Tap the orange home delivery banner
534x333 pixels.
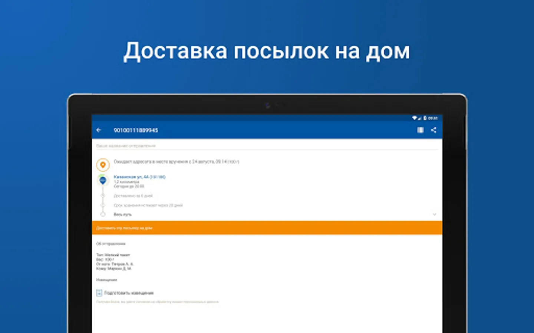267,228
